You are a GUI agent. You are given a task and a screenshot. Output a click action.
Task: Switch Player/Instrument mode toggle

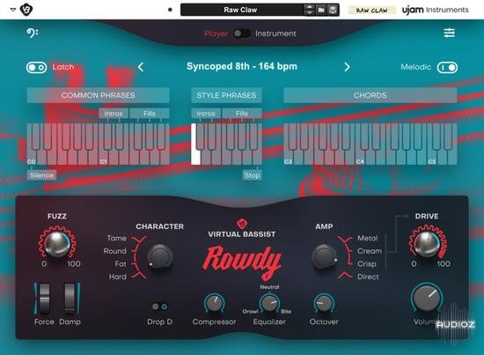pyautogui.click(x=242, y=33)
